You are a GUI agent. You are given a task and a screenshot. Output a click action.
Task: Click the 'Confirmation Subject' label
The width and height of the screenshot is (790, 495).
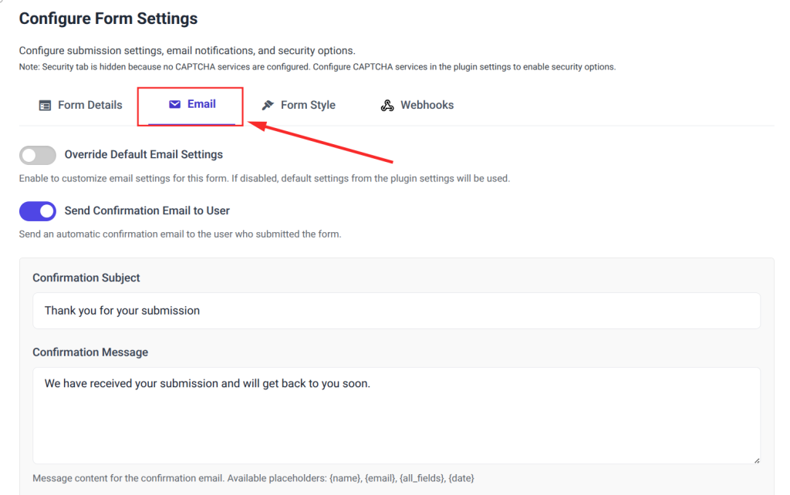tap(86, 278)
